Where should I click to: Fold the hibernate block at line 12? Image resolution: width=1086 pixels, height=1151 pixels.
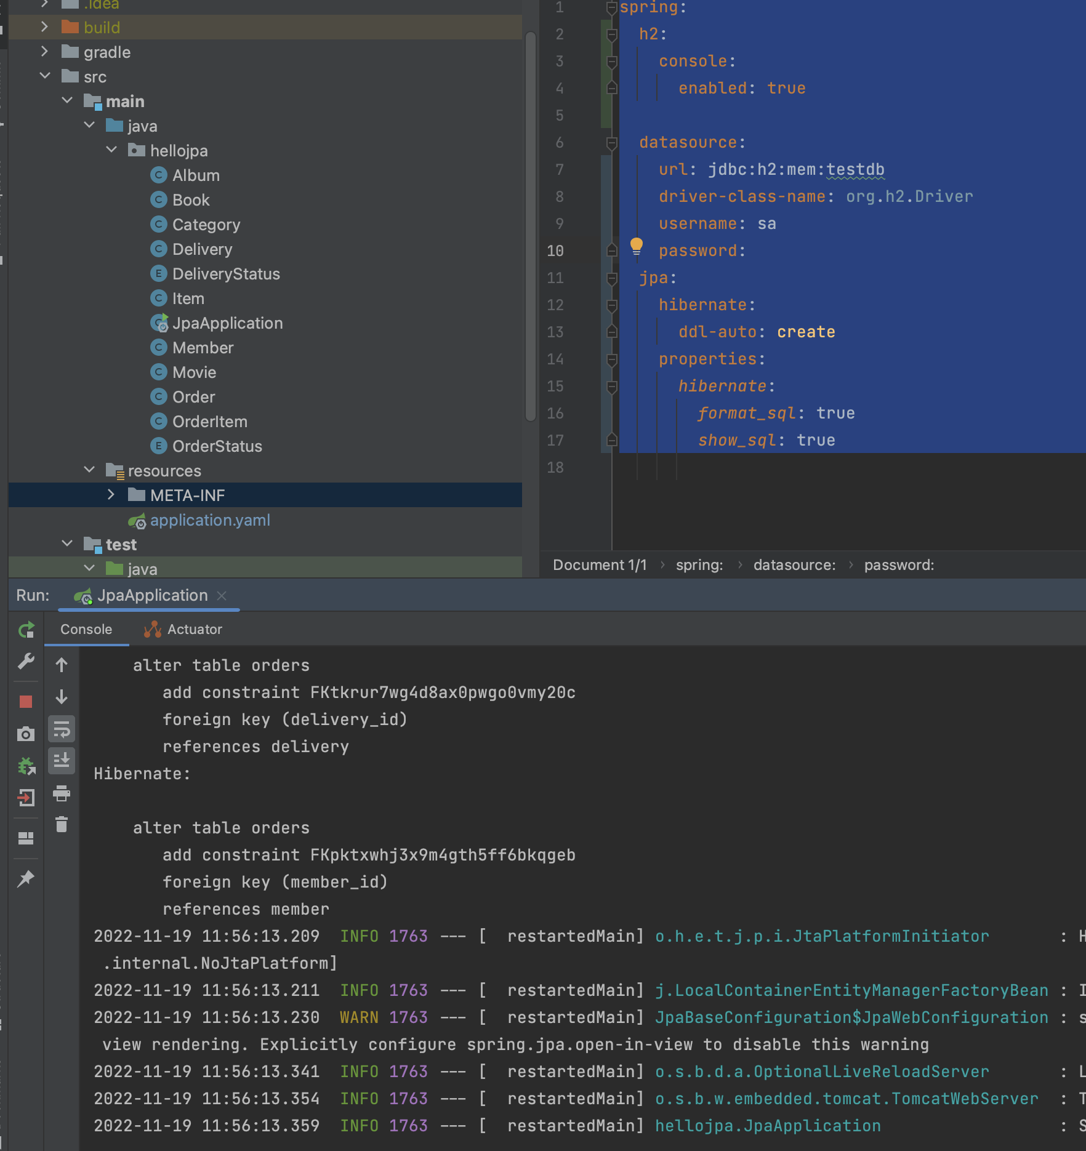click(612, 305)
